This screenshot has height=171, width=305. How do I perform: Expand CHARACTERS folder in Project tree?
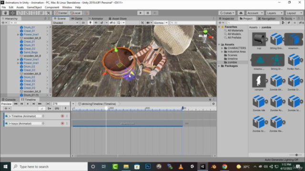[222, 48]
